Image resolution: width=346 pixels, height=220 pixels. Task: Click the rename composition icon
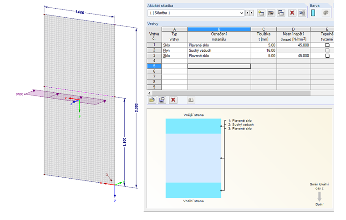[x=271, y=13]
